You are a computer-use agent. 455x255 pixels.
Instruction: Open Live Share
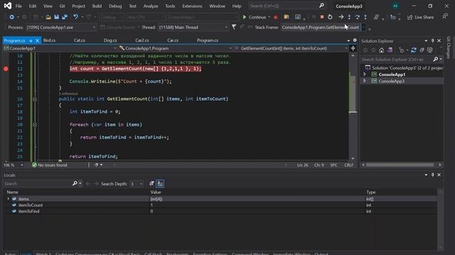pos(420,17)
